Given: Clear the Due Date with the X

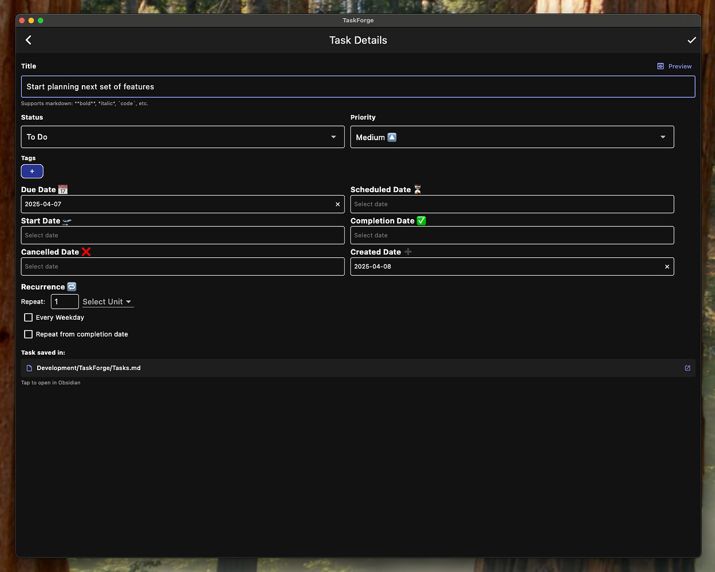Looking at the screenshot, I should tap(337, 204).
